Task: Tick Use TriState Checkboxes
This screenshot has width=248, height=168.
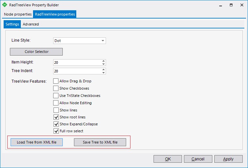Action: [56, 96]
